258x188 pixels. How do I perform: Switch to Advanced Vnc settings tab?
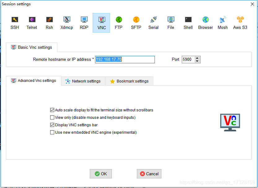tap(33, 81)
